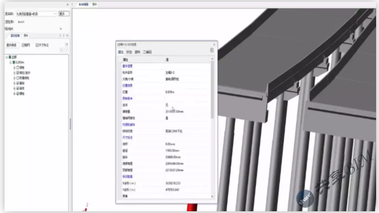Viewport: 379px width, 213px height.
Task: Click property list scrollbar up arrow
Action: 212,59
